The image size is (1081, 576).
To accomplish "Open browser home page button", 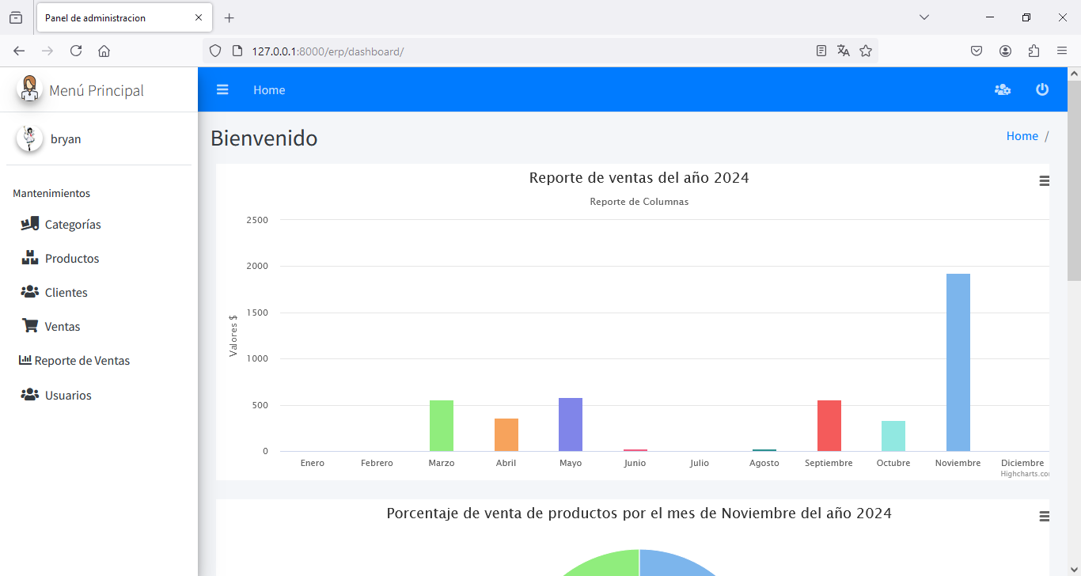I will click(104, 51).
